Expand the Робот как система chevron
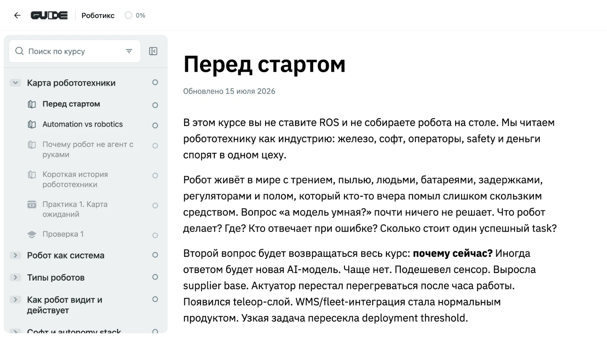Viewport: 607px width, 337px height. [x=15, y=255]
